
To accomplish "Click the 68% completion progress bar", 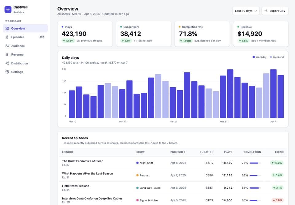I will tap(255, 175).
